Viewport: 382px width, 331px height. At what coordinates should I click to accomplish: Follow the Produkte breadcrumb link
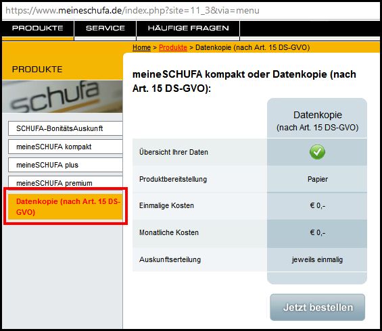[x=172, y=47]
